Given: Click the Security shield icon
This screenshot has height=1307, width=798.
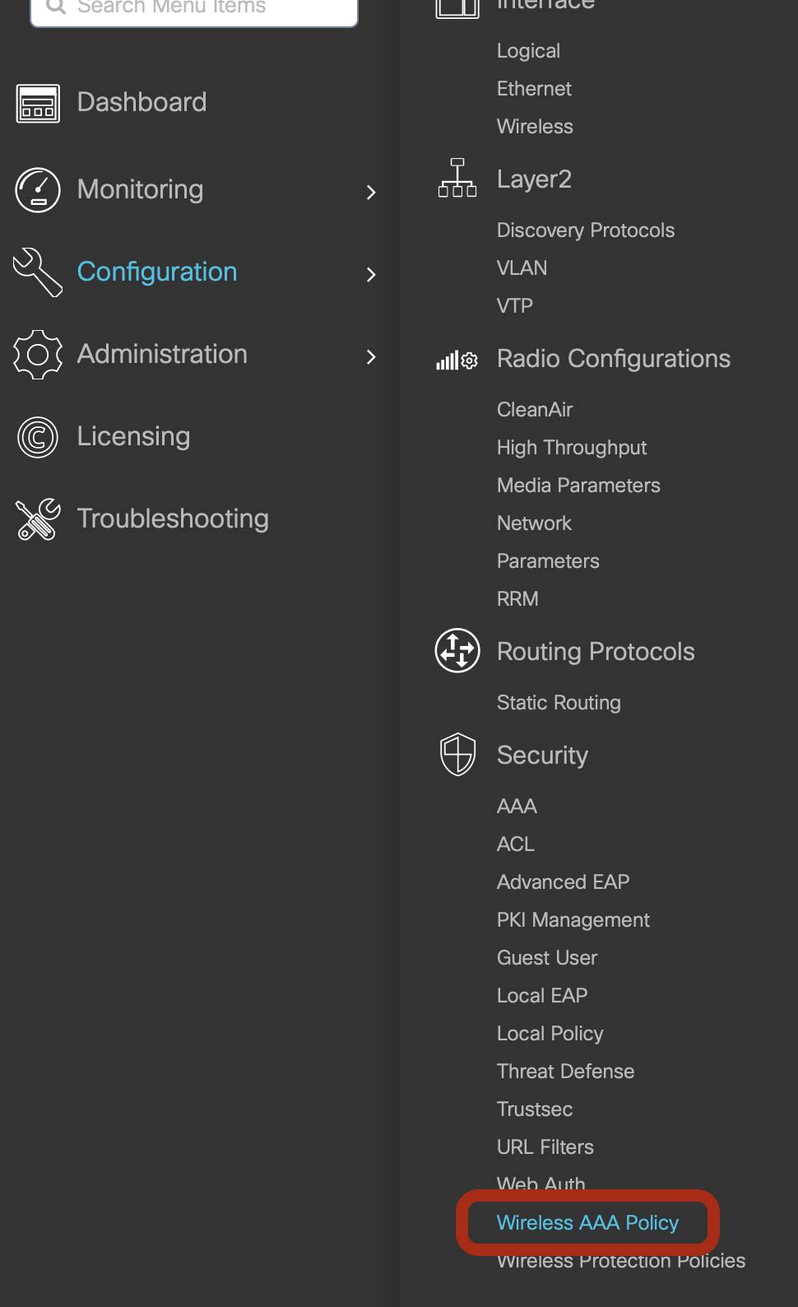Looking at the screenshot, I should 457,754.
